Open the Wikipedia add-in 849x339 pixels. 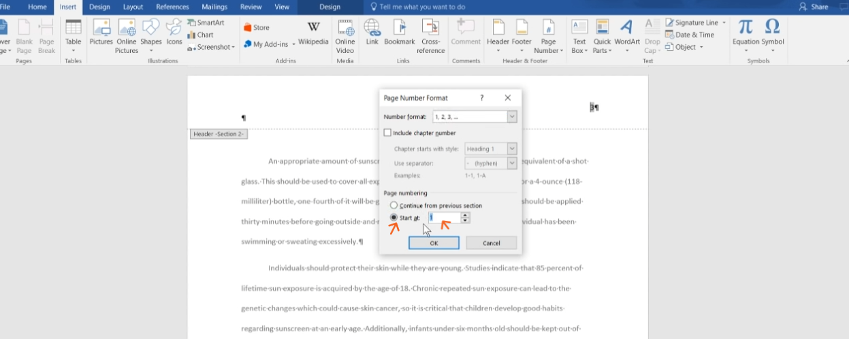(313, 33)
